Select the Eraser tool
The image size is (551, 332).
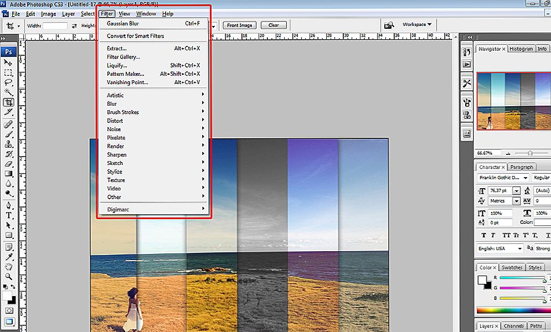(8, 164)
